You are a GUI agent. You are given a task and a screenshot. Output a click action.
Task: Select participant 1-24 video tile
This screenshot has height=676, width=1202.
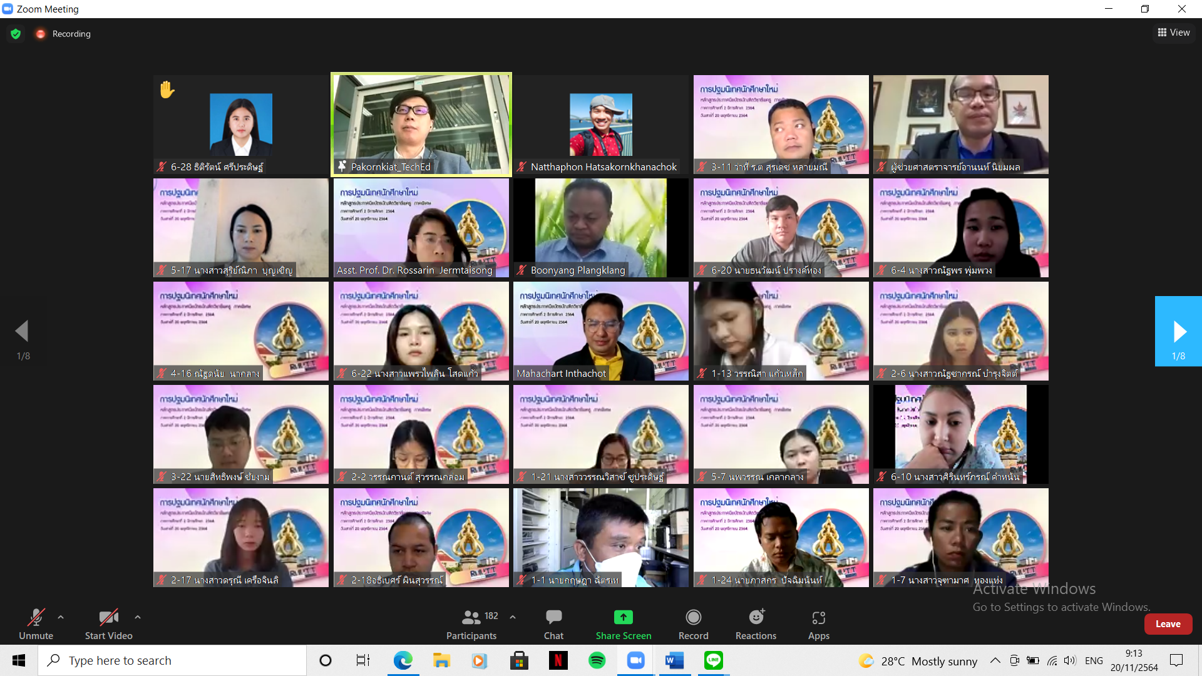(781, 538)
